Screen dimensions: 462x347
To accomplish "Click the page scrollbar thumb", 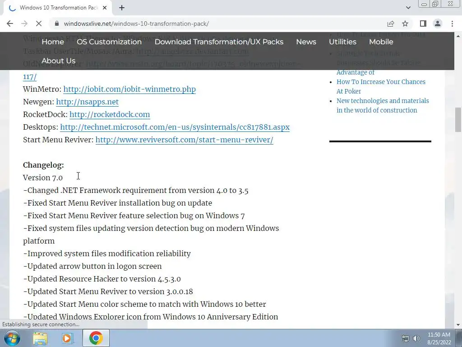I will [458, 120].
